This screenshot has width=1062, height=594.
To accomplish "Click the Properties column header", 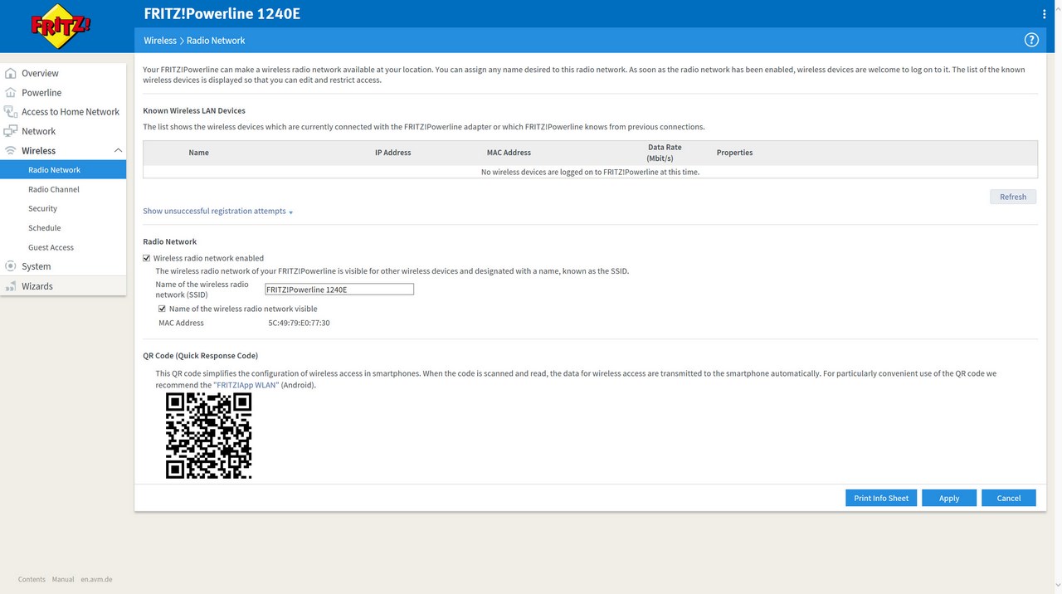I will point(734,153).
